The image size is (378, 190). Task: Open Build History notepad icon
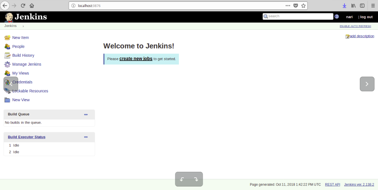pyautogui.click(x=7, y=55)
